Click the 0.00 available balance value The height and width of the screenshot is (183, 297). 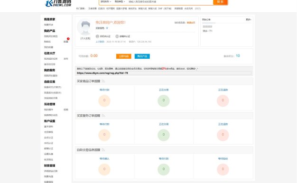tap(94, 55)
